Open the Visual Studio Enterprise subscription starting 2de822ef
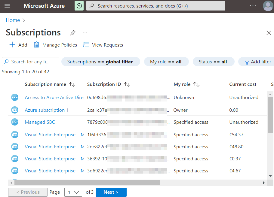This screenshot has width=274, height=197. click(x=54, y=147)
